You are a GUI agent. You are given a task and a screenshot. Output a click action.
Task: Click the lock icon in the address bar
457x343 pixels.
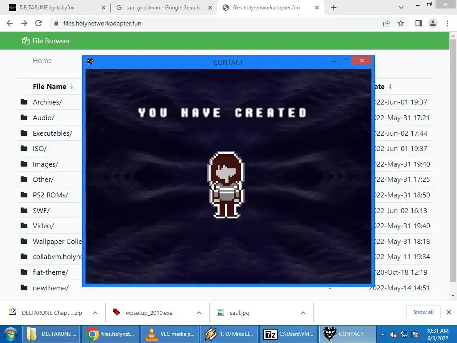coord(56,23)
